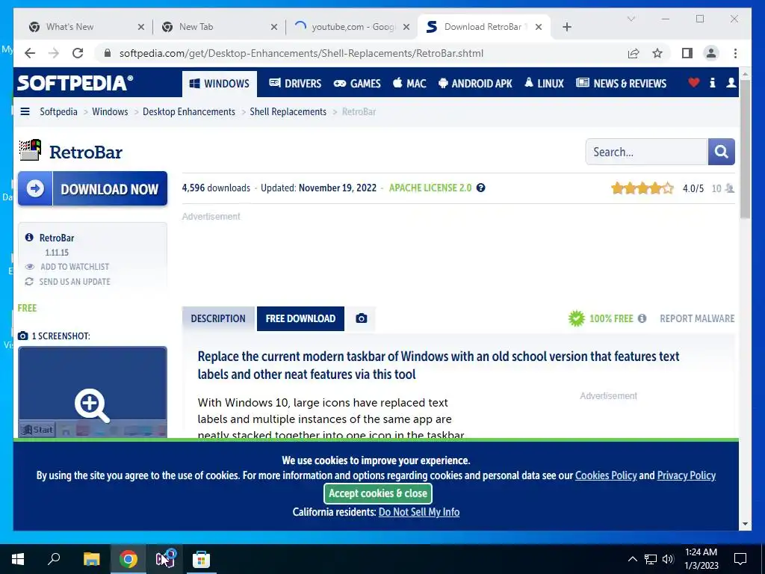Click the Softpedia logo
Screen dimensions: 765x574
(75, 82)
